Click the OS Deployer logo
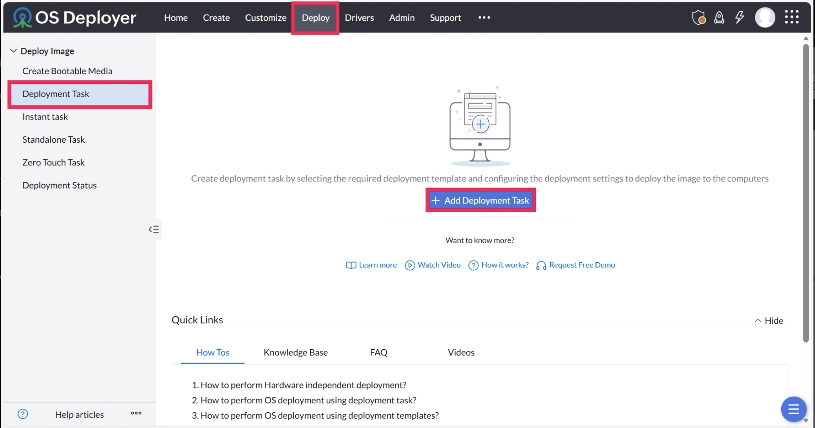 (75, 18)
